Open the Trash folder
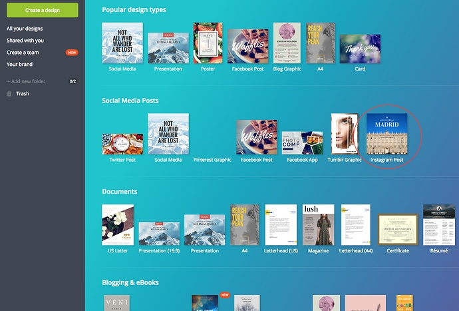This screenshot has width=459, height=311. click(x=23, y=94)
